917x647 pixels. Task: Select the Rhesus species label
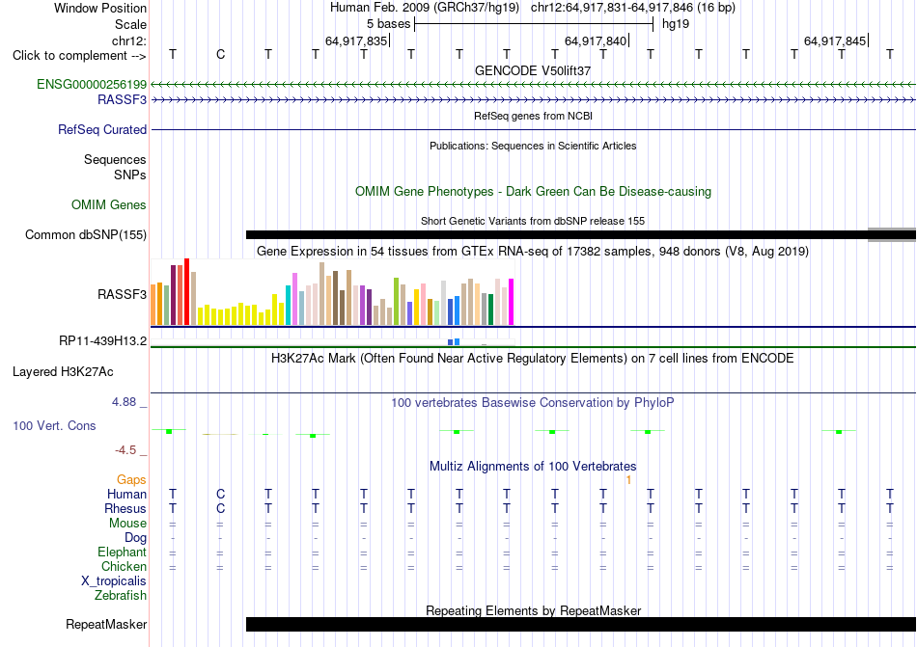(125, 508)
